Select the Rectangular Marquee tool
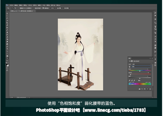The image size is (163, 116). pyautogui.click(x=7, y=16)
